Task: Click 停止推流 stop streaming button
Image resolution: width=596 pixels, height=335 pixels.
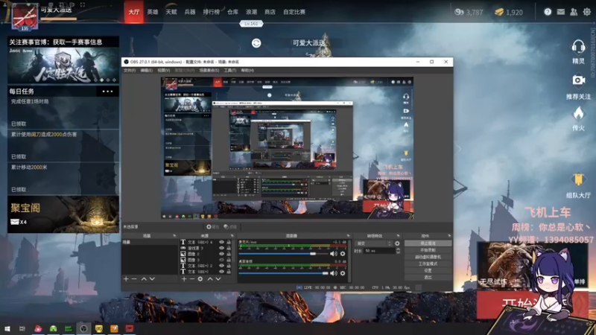Action: 428,243
